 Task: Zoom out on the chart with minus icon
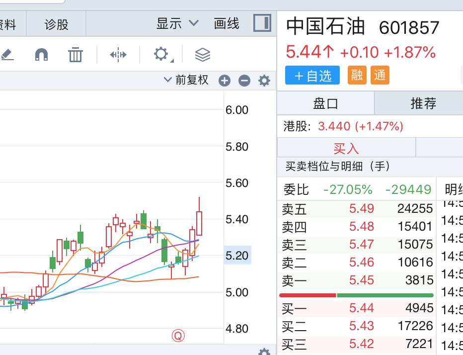(x=244, y=80)
